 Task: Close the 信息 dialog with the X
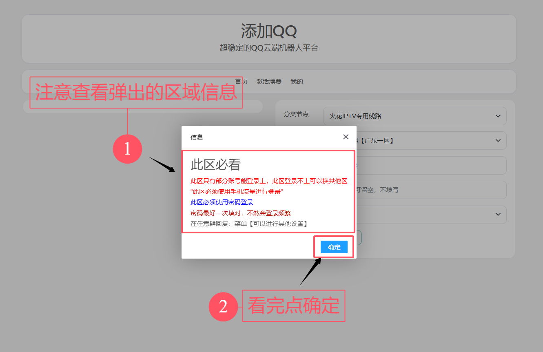pos(346,137)
